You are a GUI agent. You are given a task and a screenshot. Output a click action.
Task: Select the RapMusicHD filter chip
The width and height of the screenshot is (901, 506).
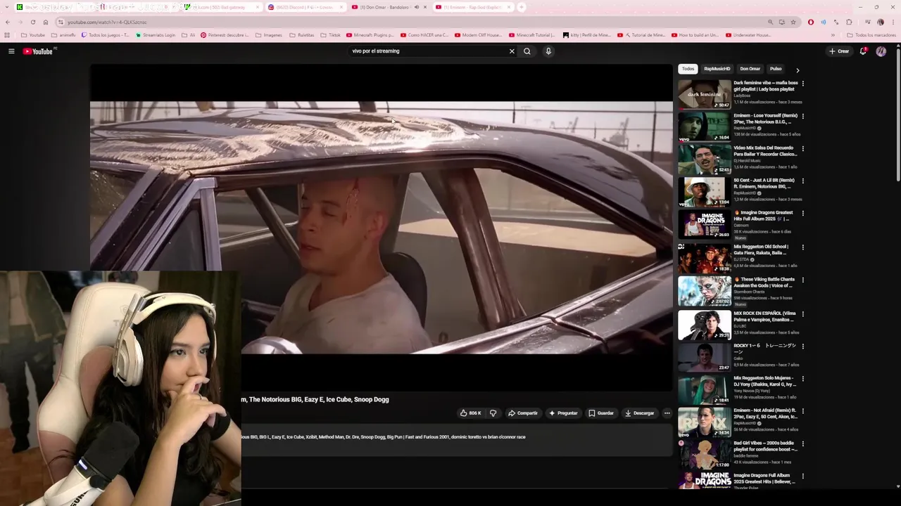(717, 69)
